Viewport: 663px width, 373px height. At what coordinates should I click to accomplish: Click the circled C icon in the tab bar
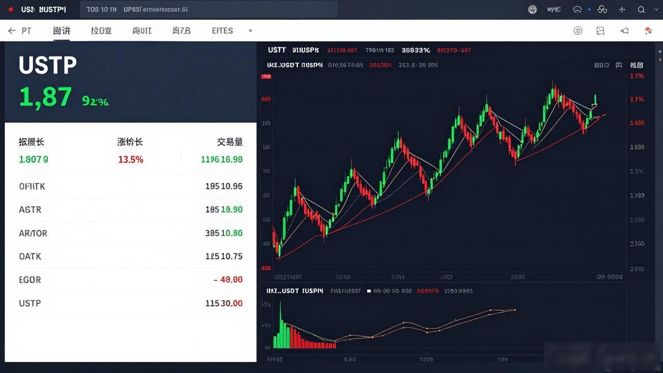click(x=578, y=31)
